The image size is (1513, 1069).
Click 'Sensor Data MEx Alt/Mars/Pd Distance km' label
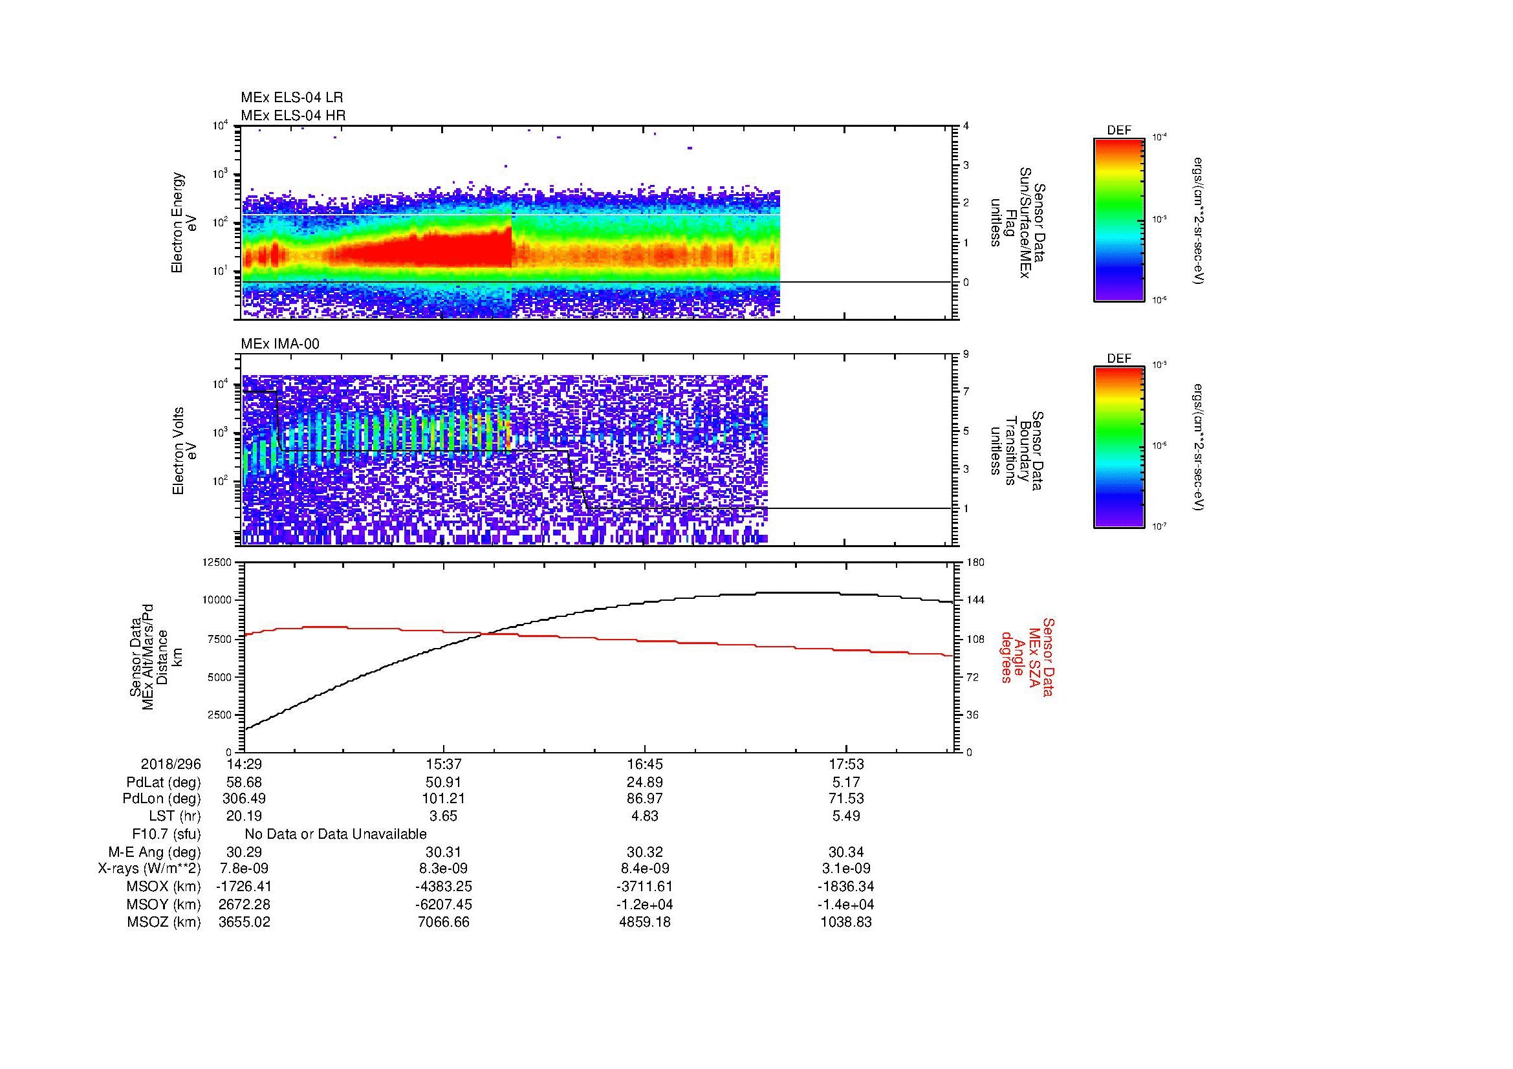(155, 656)
